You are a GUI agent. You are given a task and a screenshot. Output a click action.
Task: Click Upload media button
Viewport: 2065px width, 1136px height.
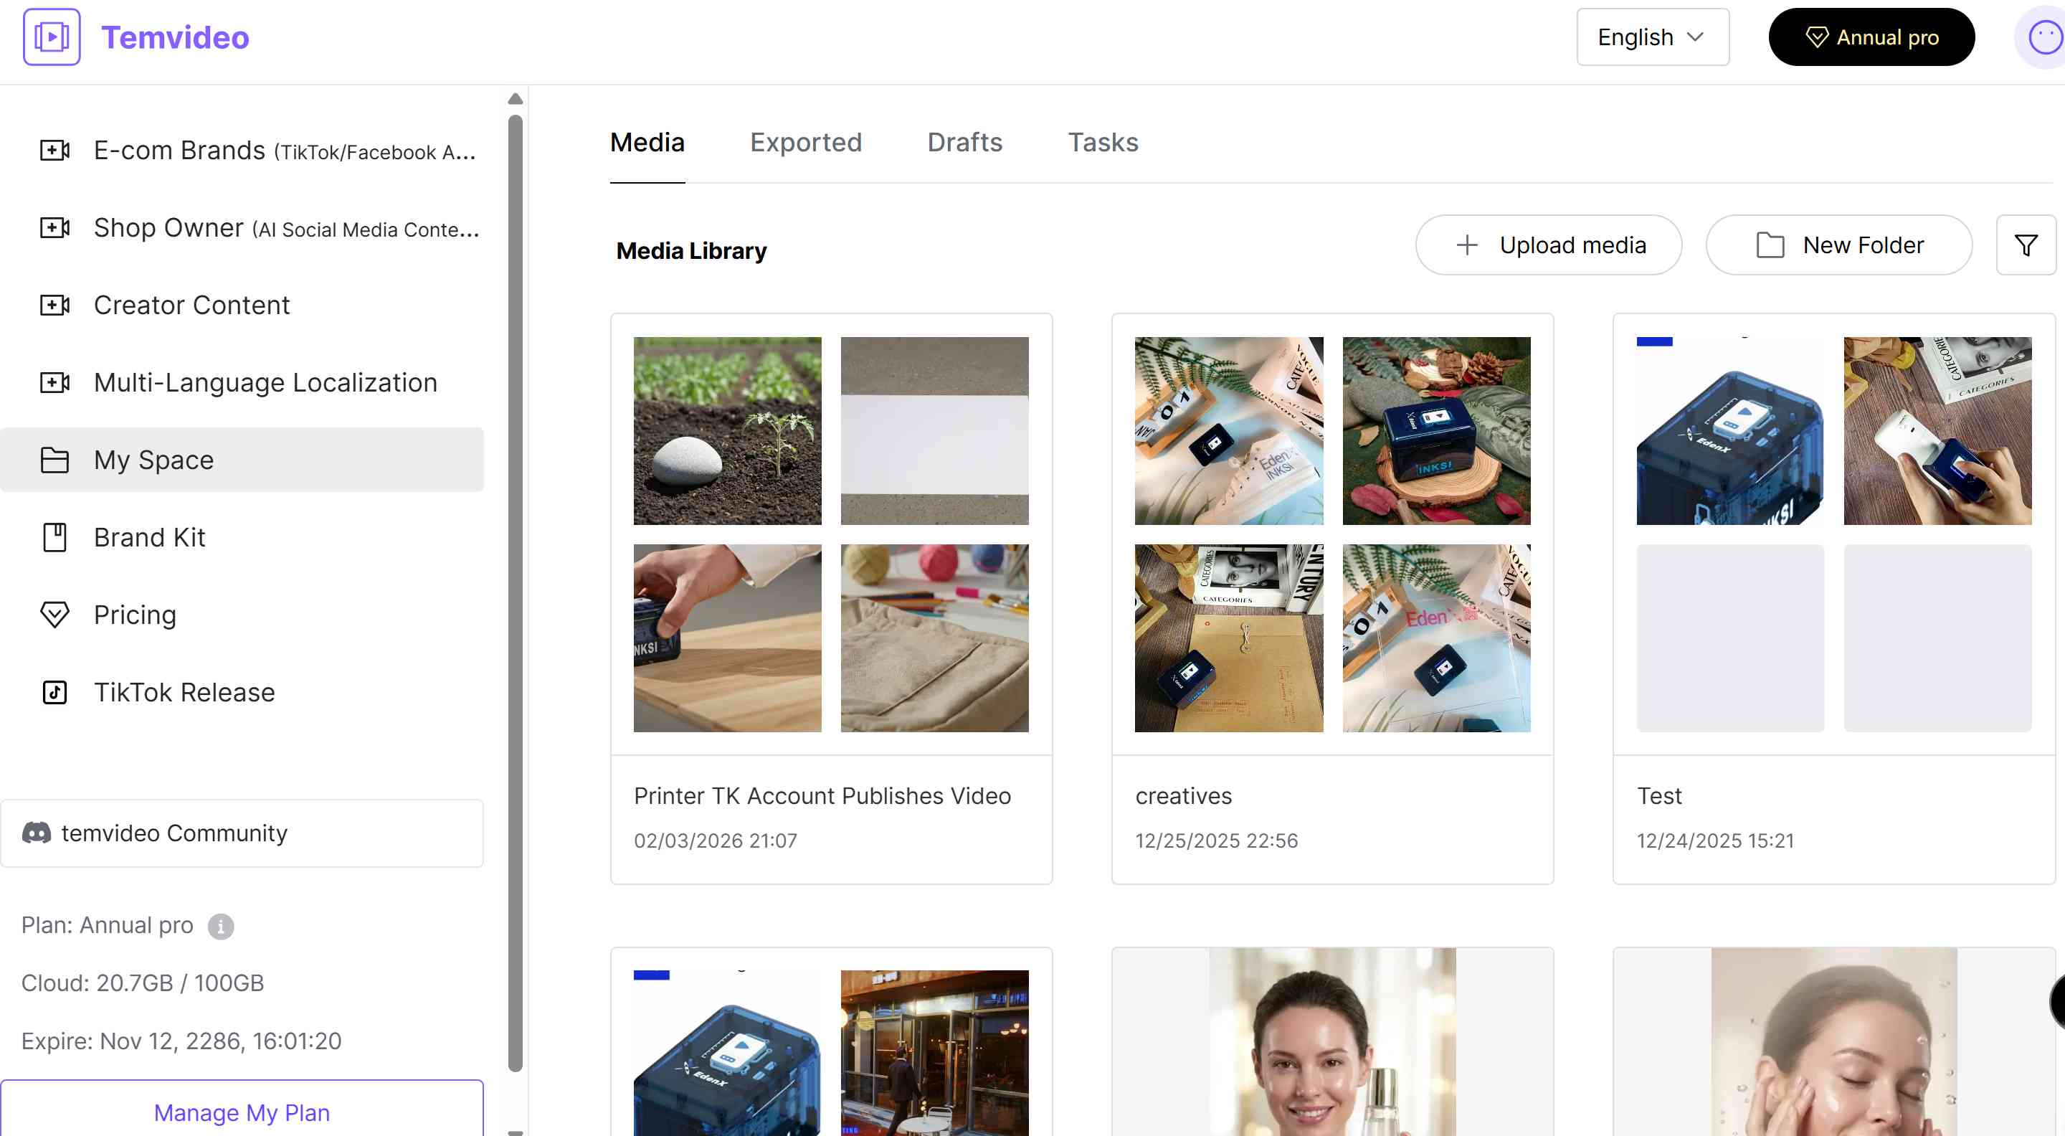(x=1548, y=245)
